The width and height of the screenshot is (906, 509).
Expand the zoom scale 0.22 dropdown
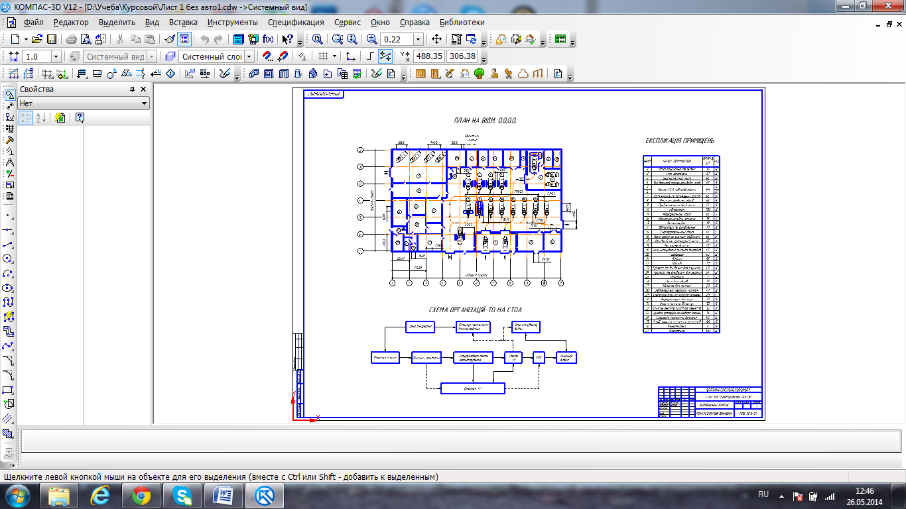tap(418, 40)
